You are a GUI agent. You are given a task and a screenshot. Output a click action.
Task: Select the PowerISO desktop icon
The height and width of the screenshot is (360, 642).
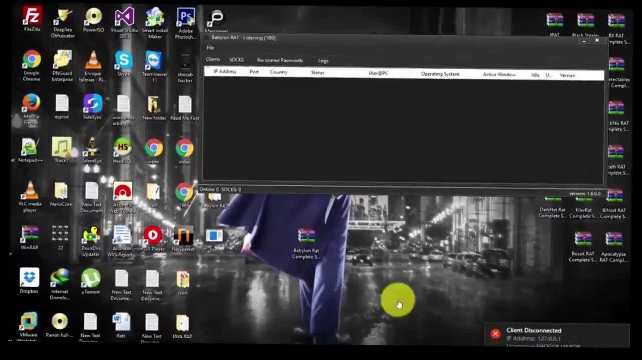pos(93,20)
